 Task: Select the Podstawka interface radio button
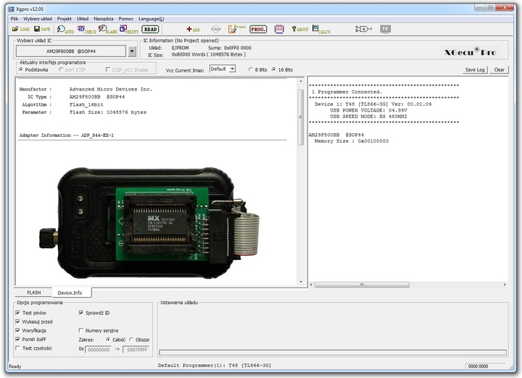pos(33,70)
